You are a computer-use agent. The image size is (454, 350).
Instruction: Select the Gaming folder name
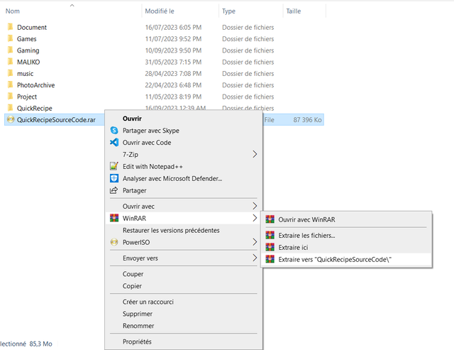[x=28, y=50]
